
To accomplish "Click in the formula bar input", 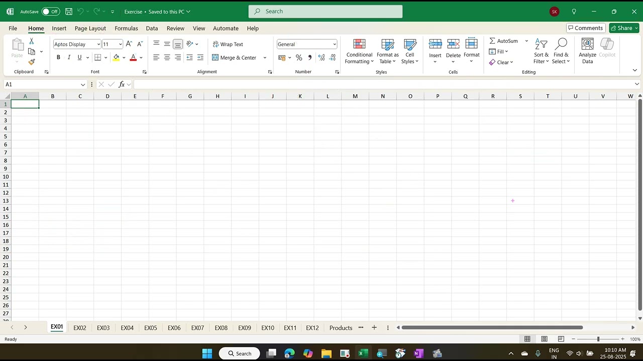I will 383,84.
